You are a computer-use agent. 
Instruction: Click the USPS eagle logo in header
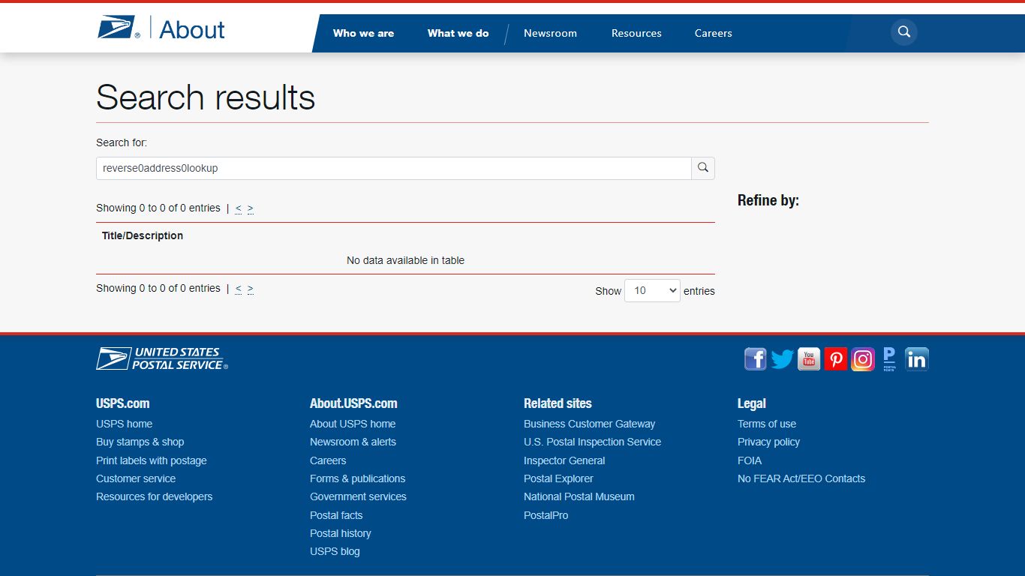pyautogui.click(x=119, y=28)
